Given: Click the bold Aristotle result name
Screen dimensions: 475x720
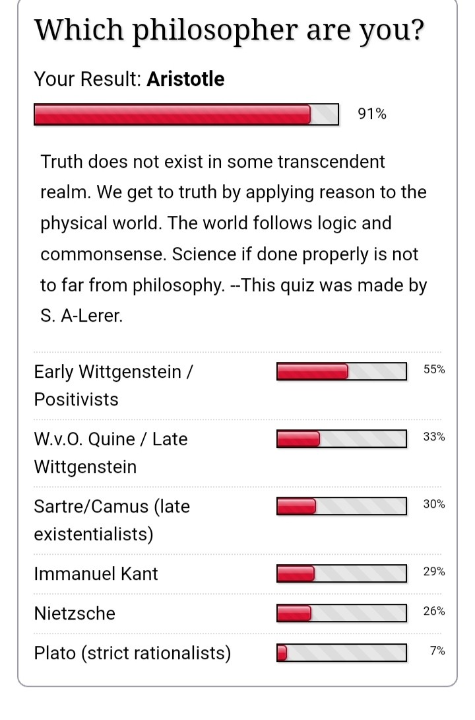Looking at the screenshot, I should [185, 79].
